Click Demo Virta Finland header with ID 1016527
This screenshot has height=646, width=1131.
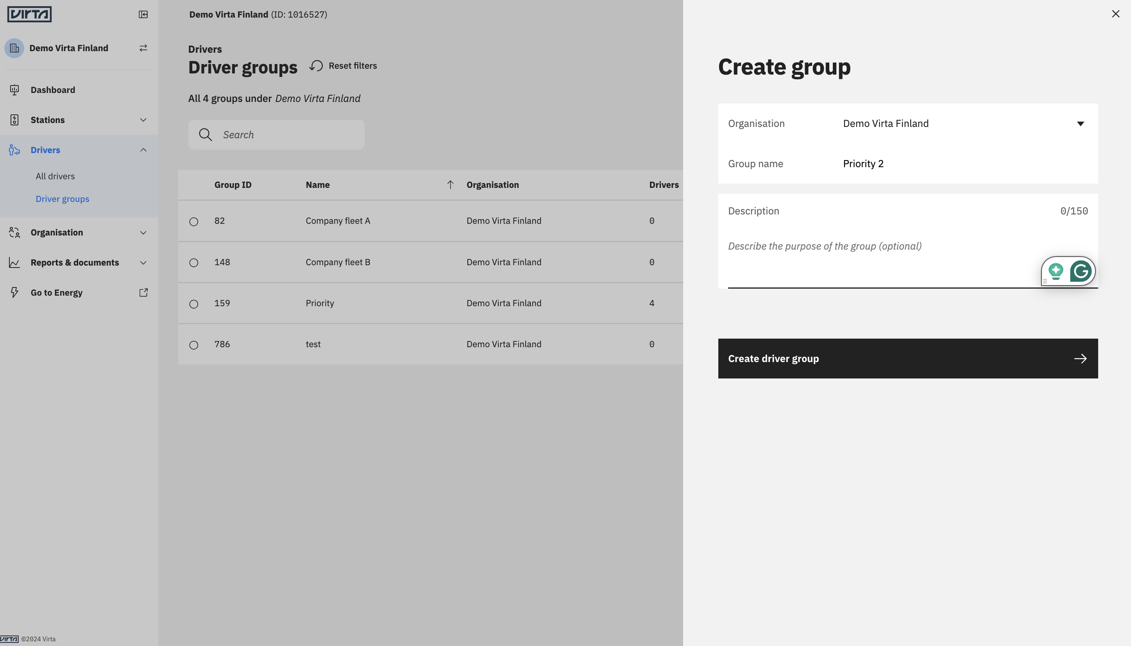(258, 14)
